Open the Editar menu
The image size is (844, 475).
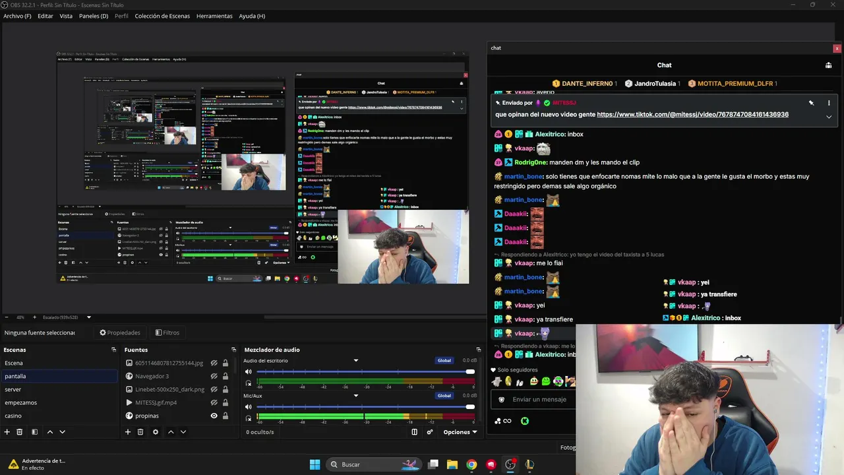click(x=45, y=16)
